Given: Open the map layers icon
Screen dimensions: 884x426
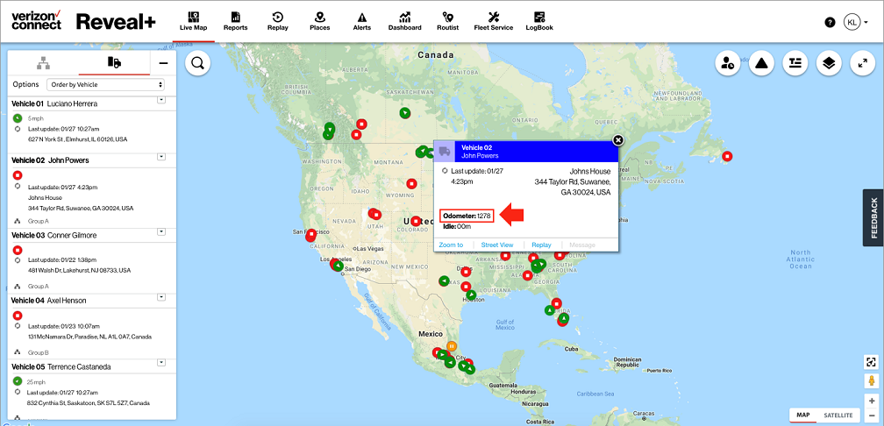Looking at the screenshot, I should coord(829,63).
